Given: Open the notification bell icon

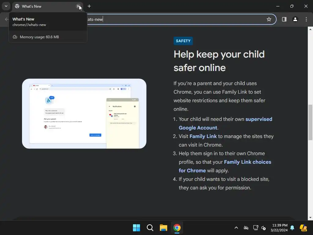Looking at the screenshot, I should click(x=292, y=228).
